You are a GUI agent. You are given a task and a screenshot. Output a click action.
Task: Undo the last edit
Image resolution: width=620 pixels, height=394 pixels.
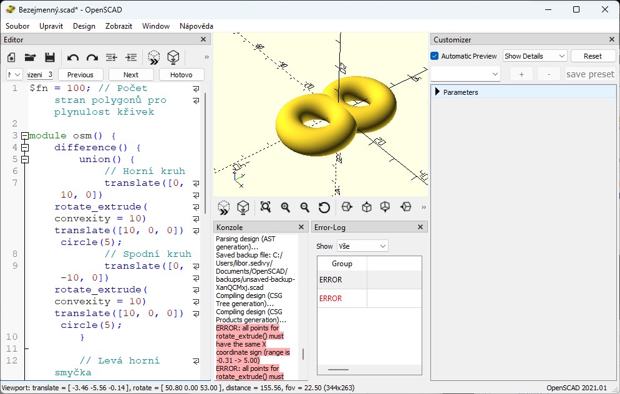coord(73,58)
